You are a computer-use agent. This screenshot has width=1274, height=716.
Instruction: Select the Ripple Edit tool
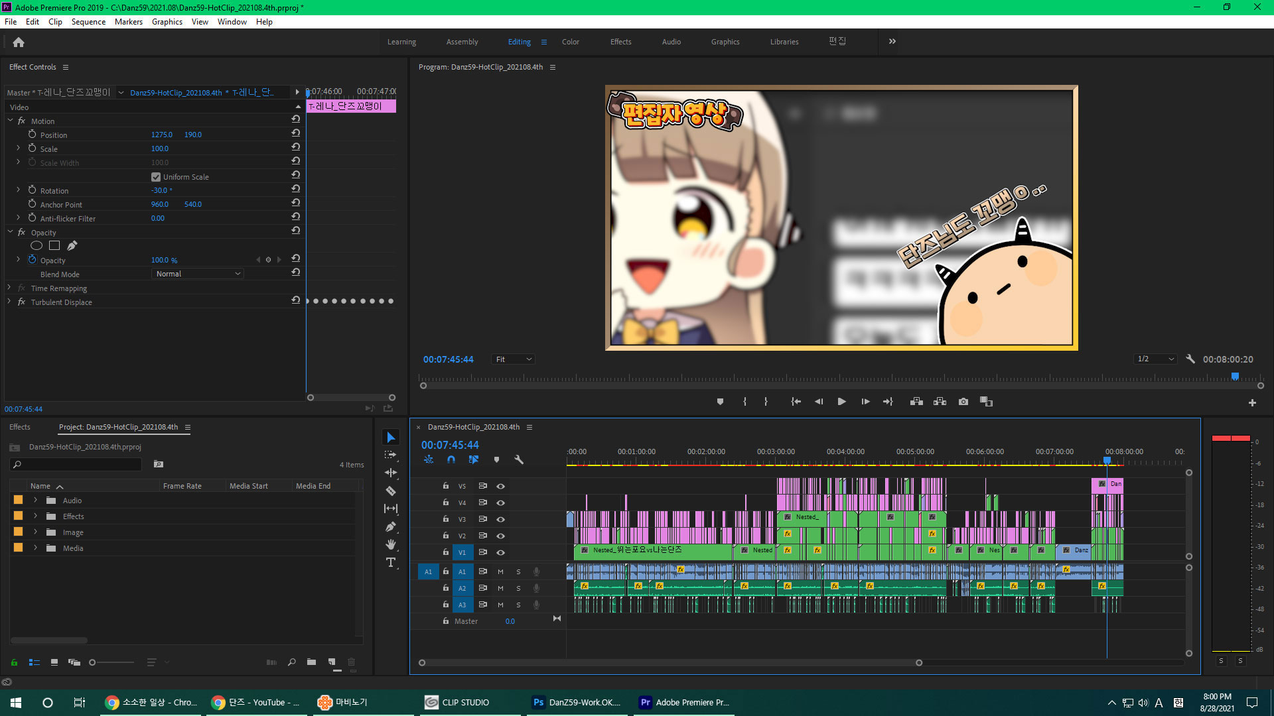coord(391,473)
